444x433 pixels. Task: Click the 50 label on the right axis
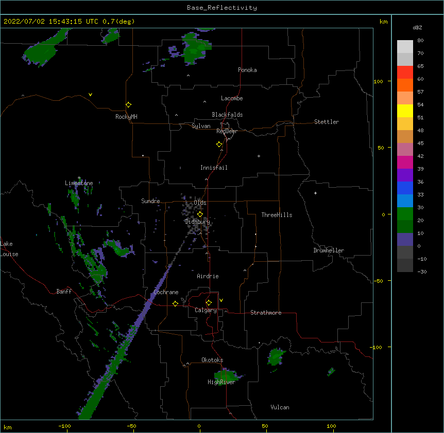[380, 148]
